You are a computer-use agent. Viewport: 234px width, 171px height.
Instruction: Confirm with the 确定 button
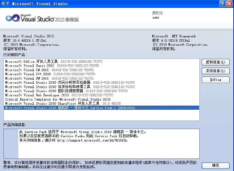point(215,165)
